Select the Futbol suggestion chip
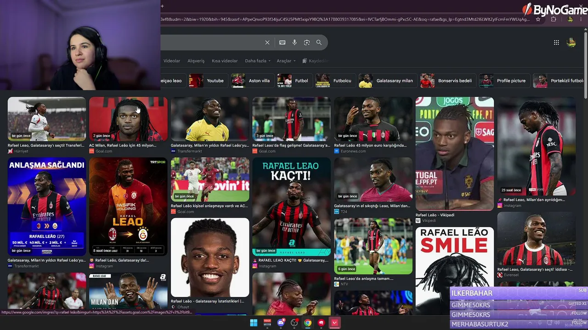Screen dimensions: 588x330 pos(294,81)
